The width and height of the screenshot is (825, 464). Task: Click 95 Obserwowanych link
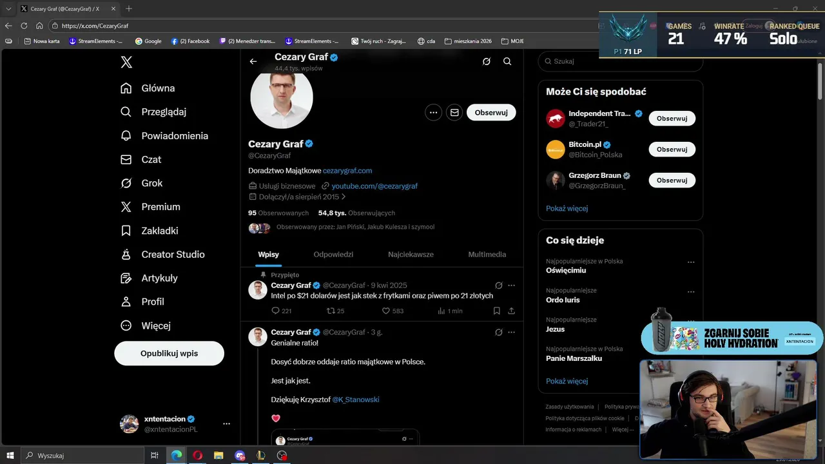coord(278,213)
